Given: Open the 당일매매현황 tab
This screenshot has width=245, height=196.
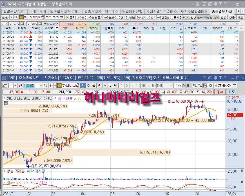Looking at the screenshot, I should [132, 12].
